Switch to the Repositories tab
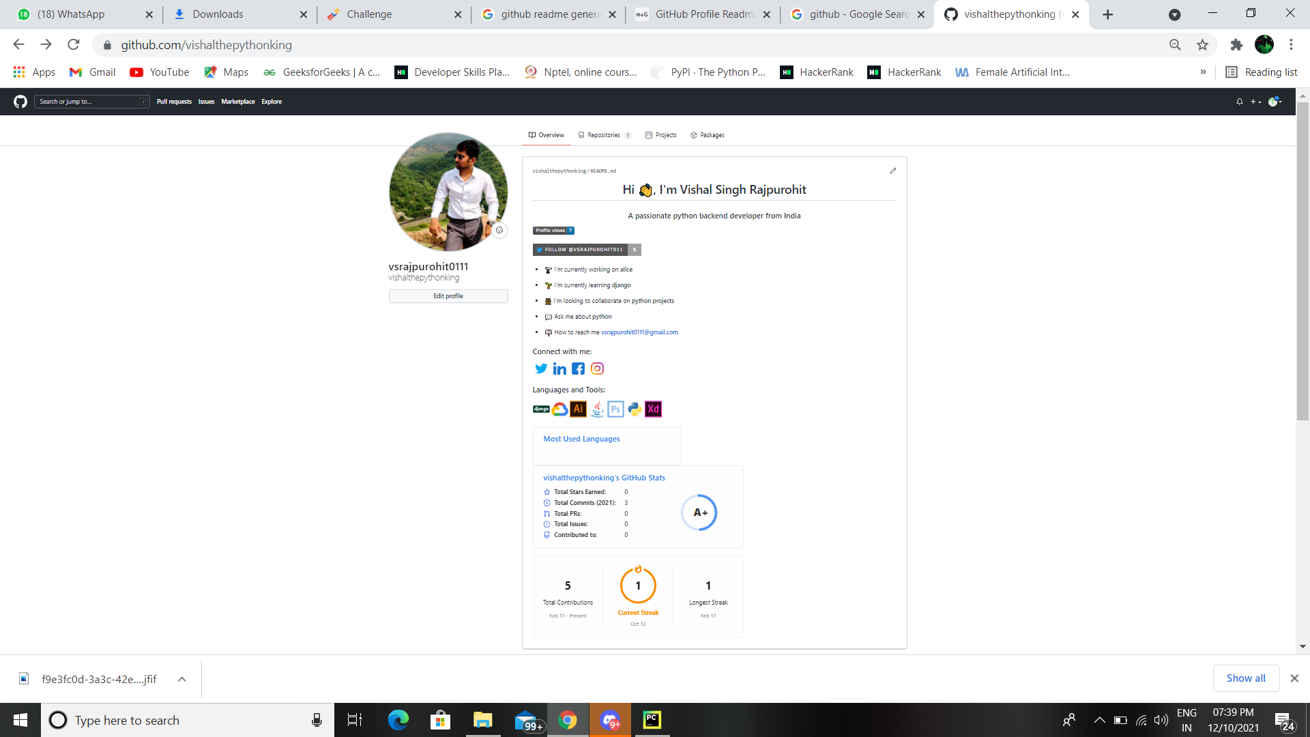The height and width of the screenshot is (737, 1310). (x=604, y=135)
